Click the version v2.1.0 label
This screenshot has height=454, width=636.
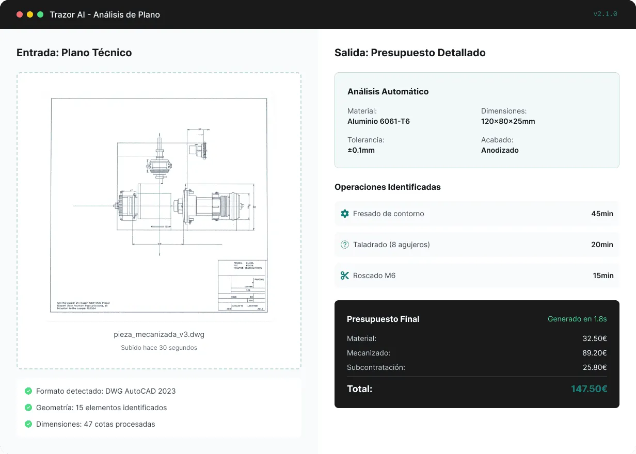coord(605,14)
